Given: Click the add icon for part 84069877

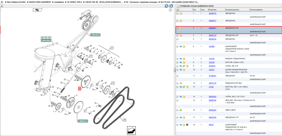Looking at the screenshot, I should coord(177,28).
